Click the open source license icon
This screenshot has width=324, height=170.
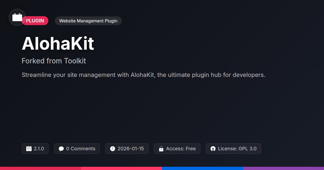click(213, 149)
